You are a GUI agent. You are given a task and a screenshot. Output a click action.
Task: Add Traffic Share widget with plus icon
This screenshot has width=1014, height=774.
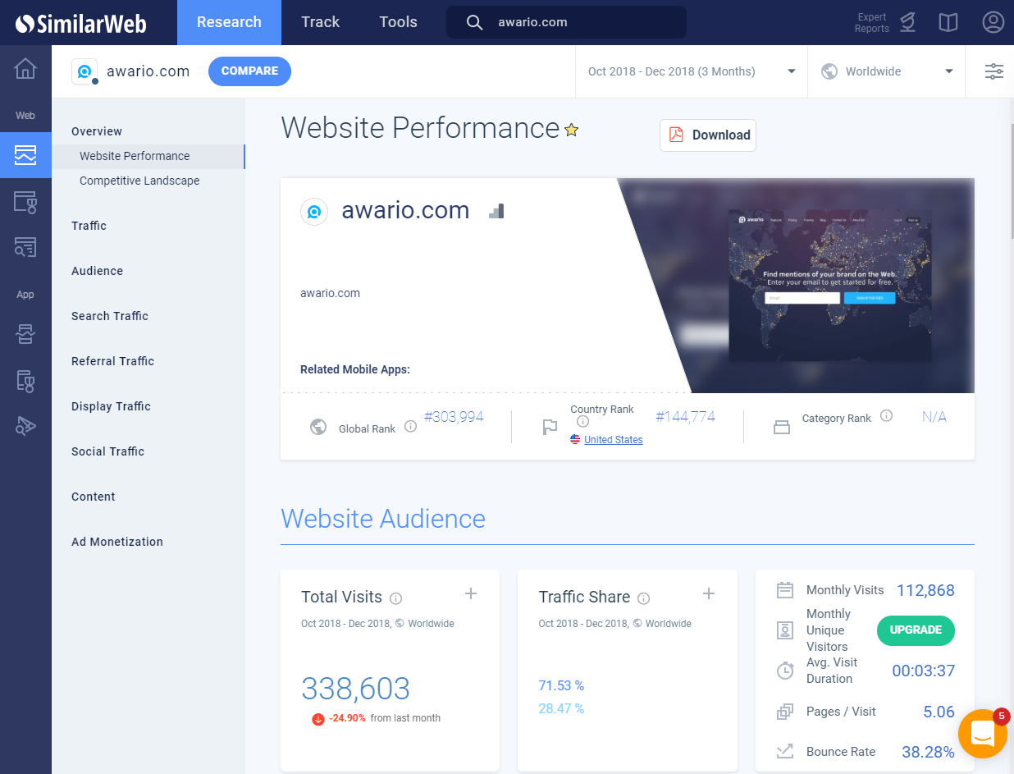coord(709,593)
